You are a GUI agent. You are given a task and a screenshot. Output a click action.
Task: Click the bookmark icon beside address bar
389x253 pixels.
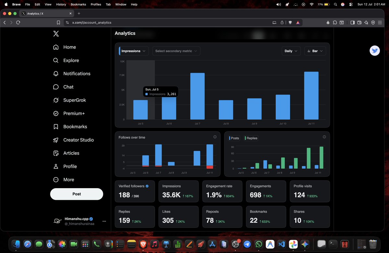click(58, 23)
